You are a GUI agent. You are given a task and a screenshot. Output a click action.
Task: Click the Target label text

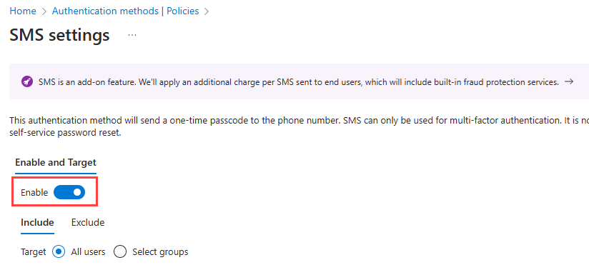click(33, 251)
